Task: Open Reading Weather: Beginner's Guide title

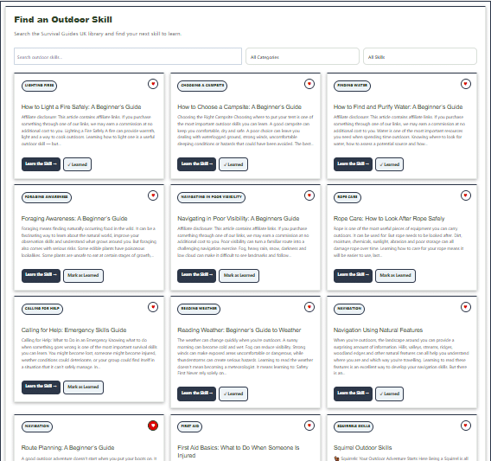Action: [x=239, y=330]
